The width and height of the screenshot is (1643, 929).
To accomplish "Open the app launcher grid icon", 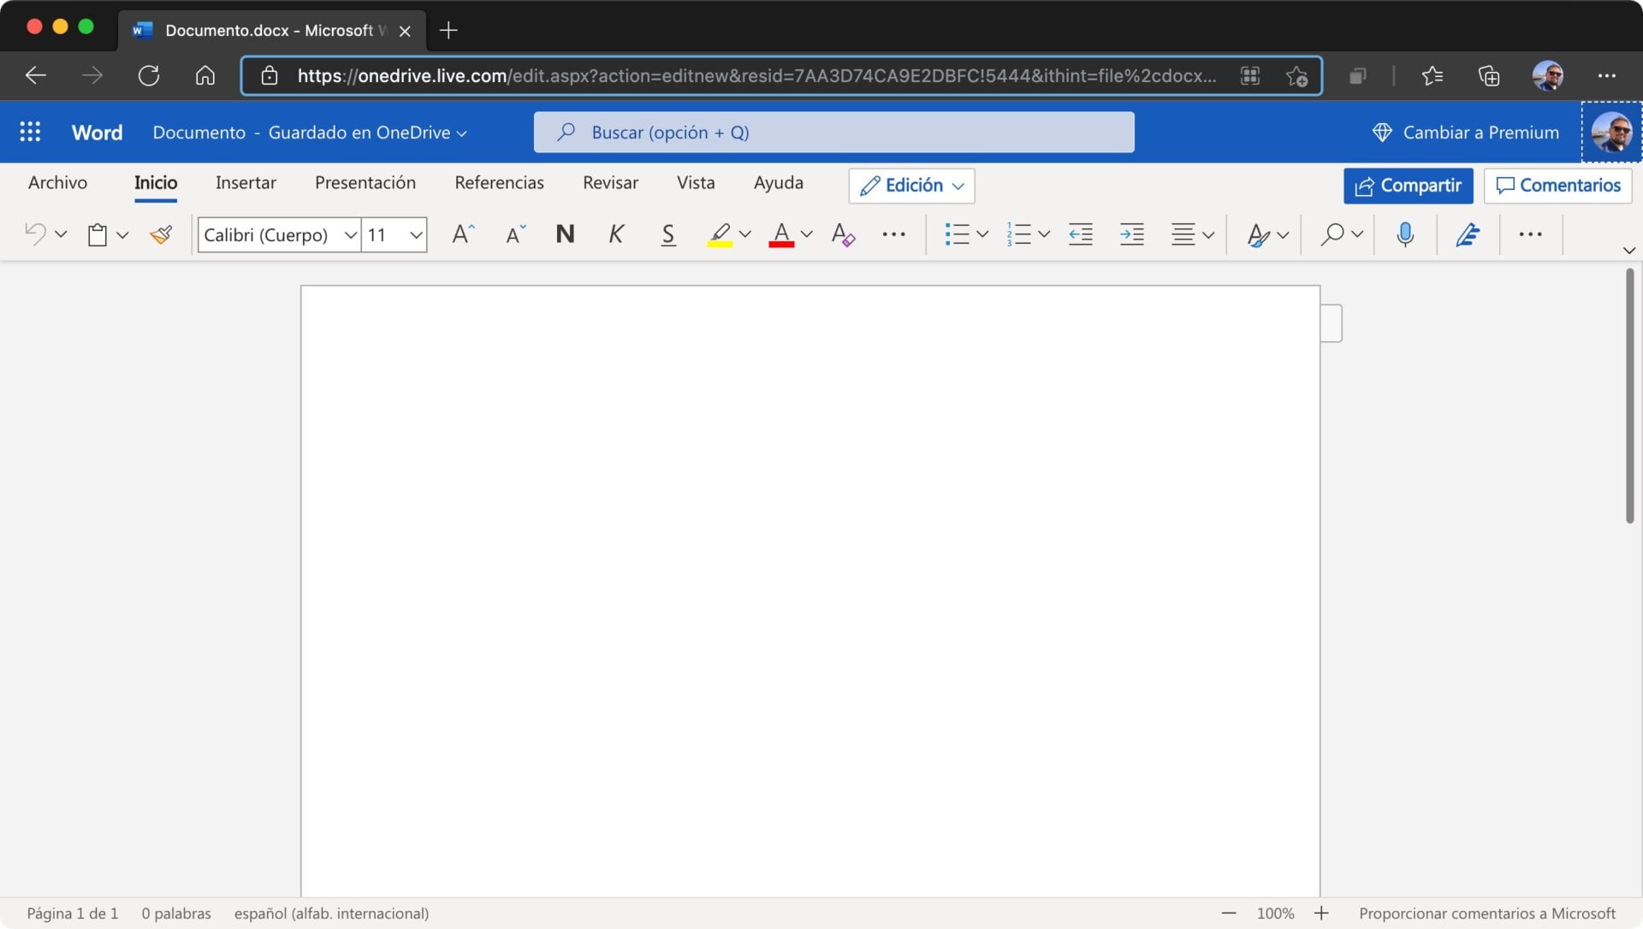I will coord(30,132).
